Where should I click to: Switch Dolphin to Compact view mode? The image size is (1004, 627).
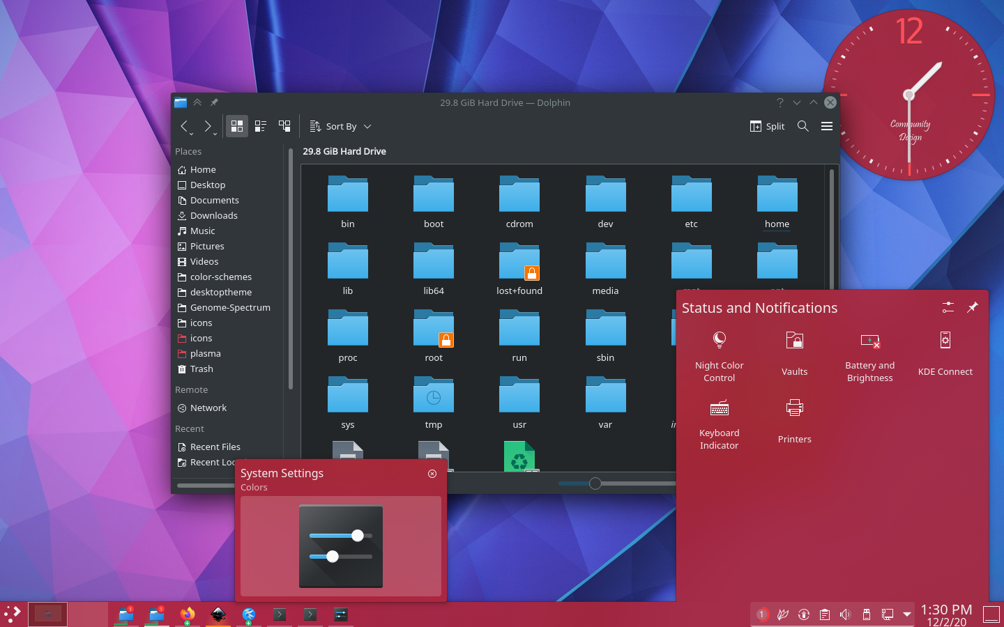click(x=261, y=126)
